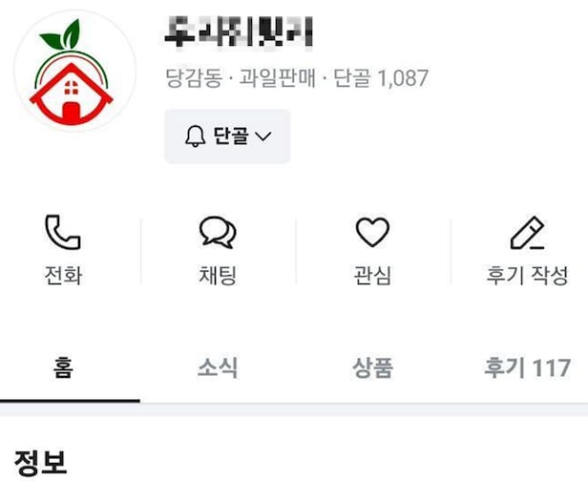
Task: Click the 채팅 label
Action: point(218,276)
